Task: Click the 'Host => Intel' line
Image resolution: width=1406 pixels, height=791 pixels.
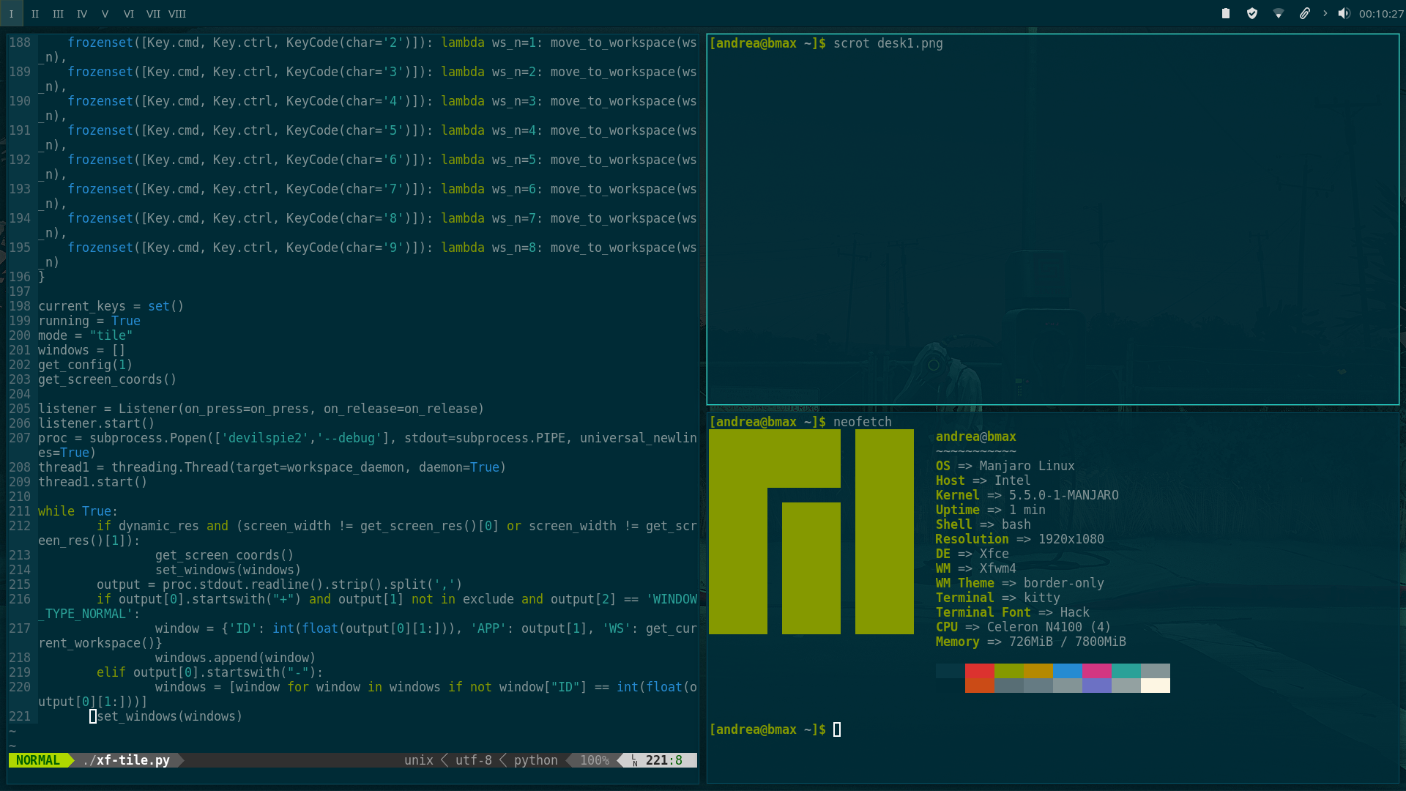Action: point(983,480)
